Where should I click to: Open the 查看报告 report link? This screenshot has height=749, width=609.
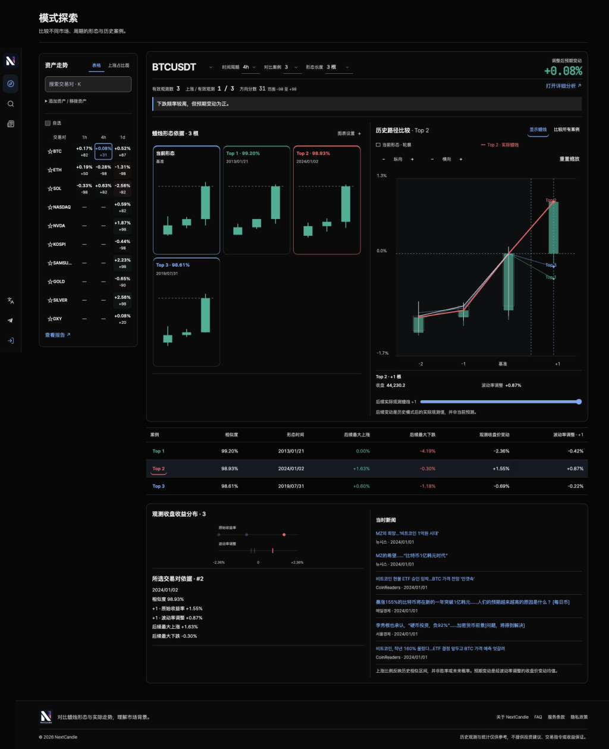tap(58, 335)
